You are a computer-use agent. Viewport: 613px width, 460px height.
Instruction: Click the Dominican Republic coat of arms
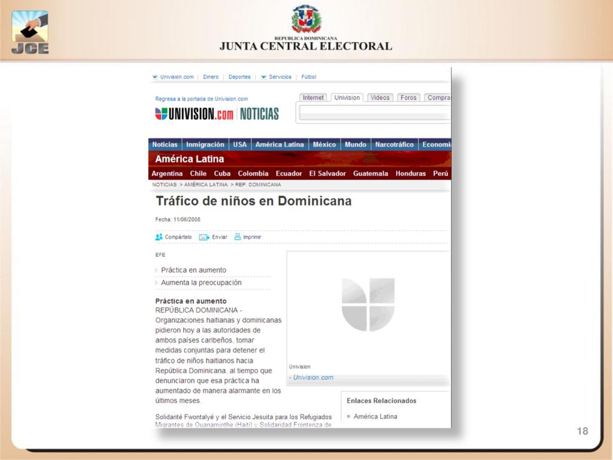point(306,19)
